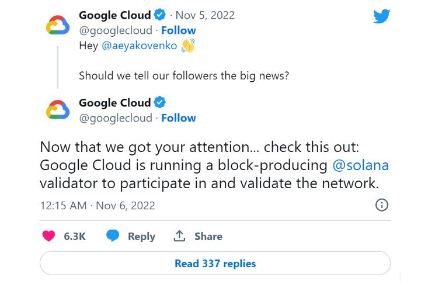Viewport: 428px width, 284px height.
Task: Click the Read 337 replies button
Action: (x=215, y=263)
